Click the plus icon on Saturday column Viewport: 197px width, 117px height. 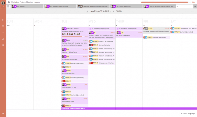coord(196,25)
